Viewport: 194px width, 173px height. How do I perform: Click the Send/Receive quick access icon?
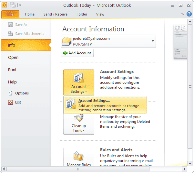pyautogui.click(x=13, y=5)
